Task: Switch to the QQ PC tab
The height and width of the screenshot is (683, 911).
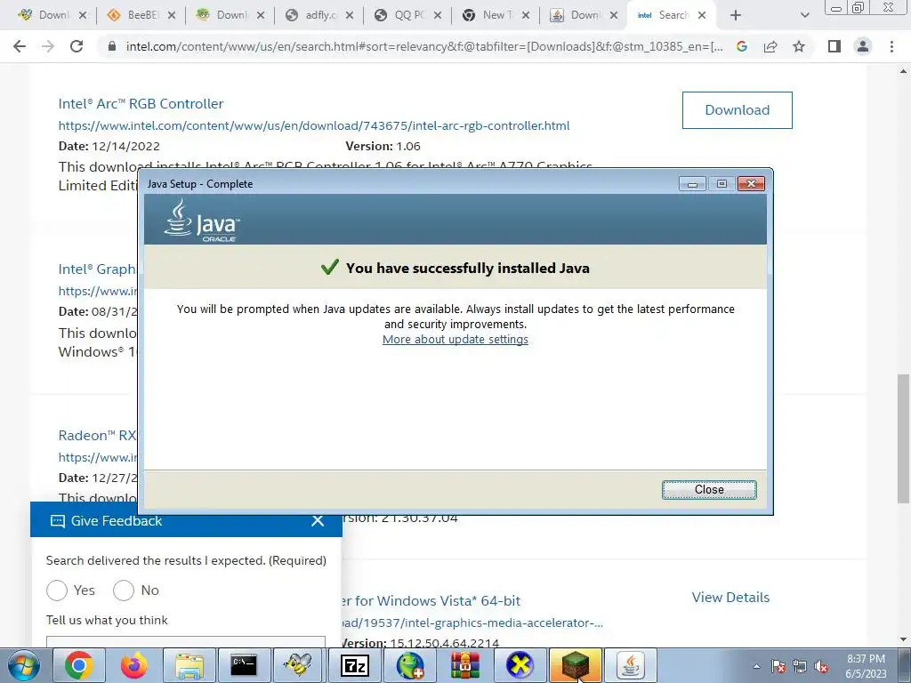Action: [x=407, y=15]
